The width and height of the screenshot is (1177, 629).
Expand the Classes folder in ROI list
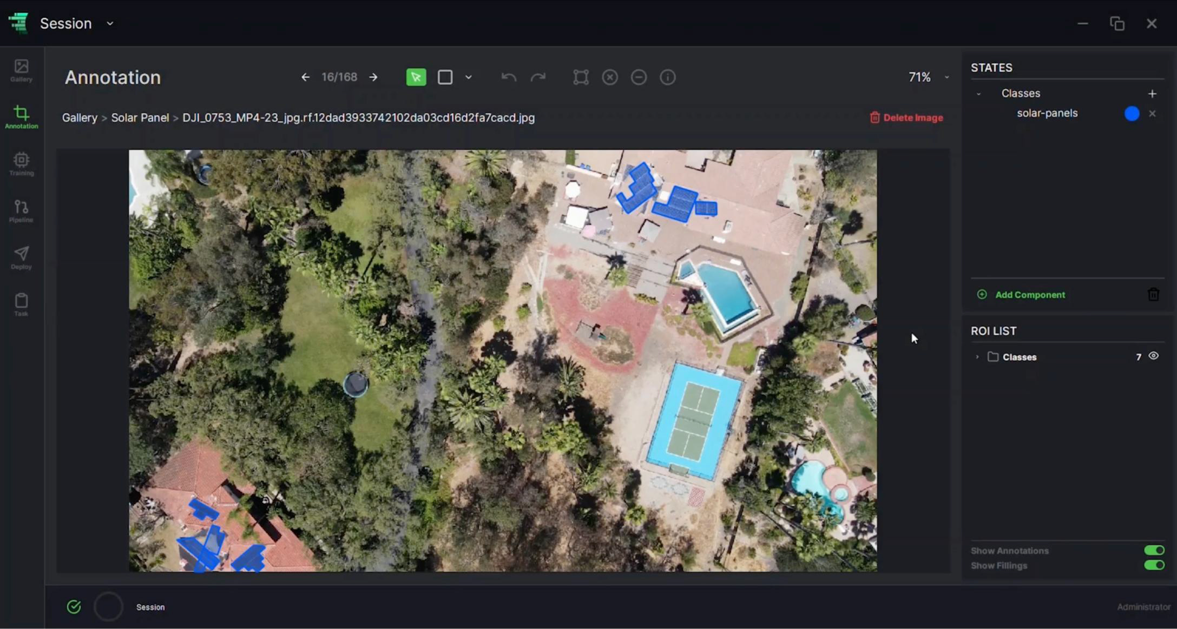click(x=977, y=357)
